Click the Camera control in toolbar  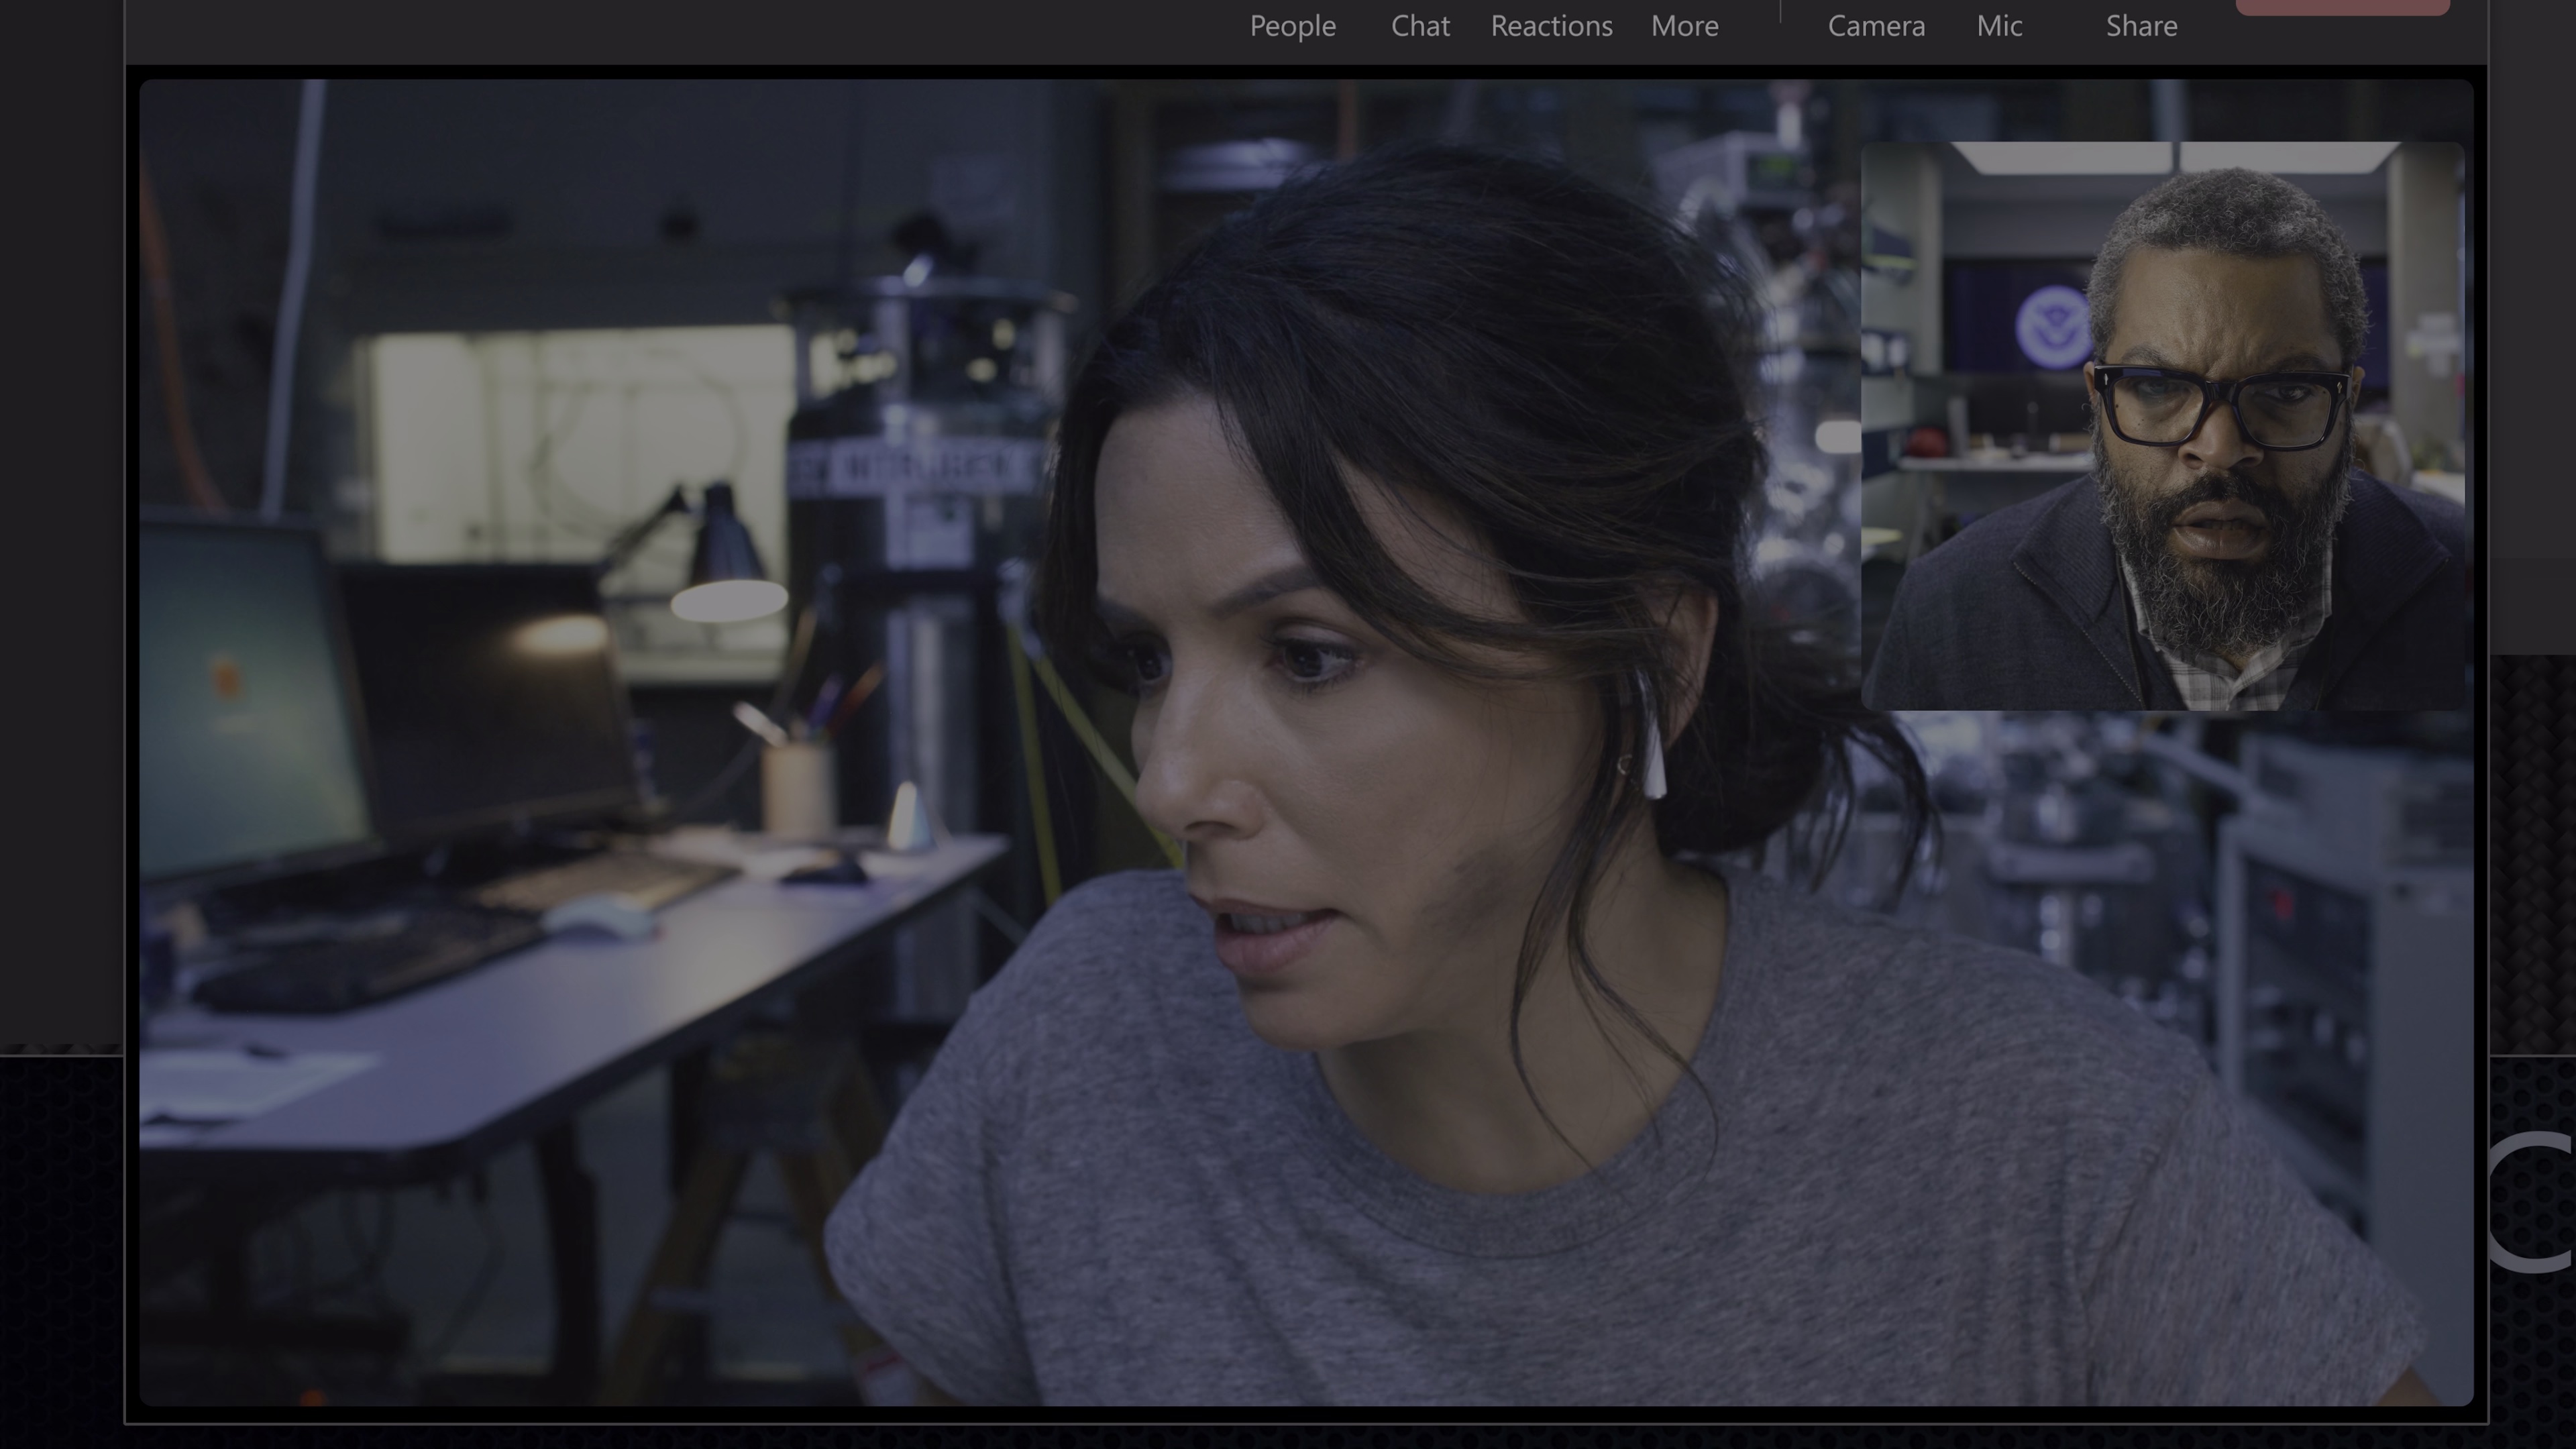[x=1876, y=26]
